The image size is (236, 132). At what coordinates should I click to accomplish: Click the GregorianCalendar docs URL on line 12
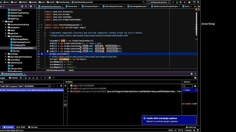tap(90, 36)
